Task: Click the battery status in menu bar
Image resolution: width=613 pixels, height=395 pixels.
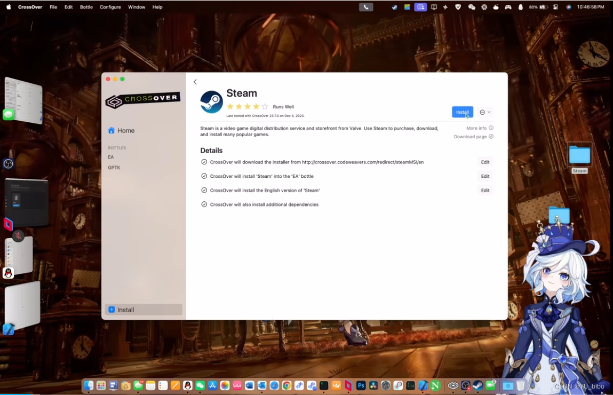Action: (538, 7)
